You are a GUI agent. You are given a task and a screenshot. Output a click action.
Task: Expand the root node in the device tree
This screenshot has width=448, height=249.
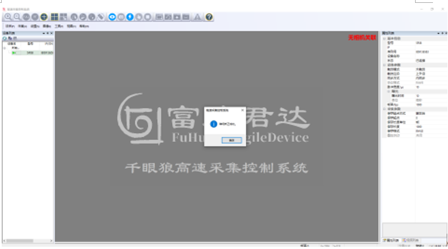pyautogui.click(x=5, y=48)
